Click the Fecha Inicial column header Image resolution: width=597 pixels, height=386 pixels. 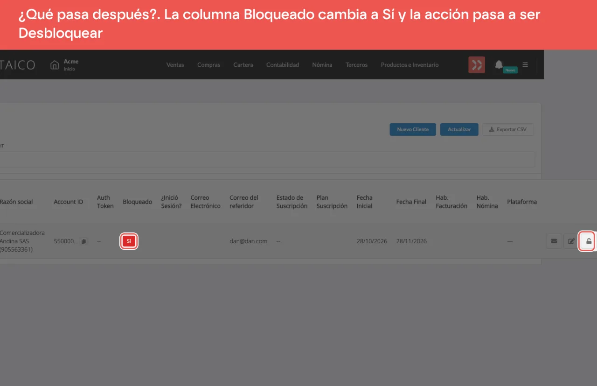(365, 202)
